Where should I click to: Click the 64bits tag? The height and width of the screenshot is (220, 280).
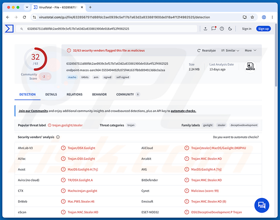point(85,77)
